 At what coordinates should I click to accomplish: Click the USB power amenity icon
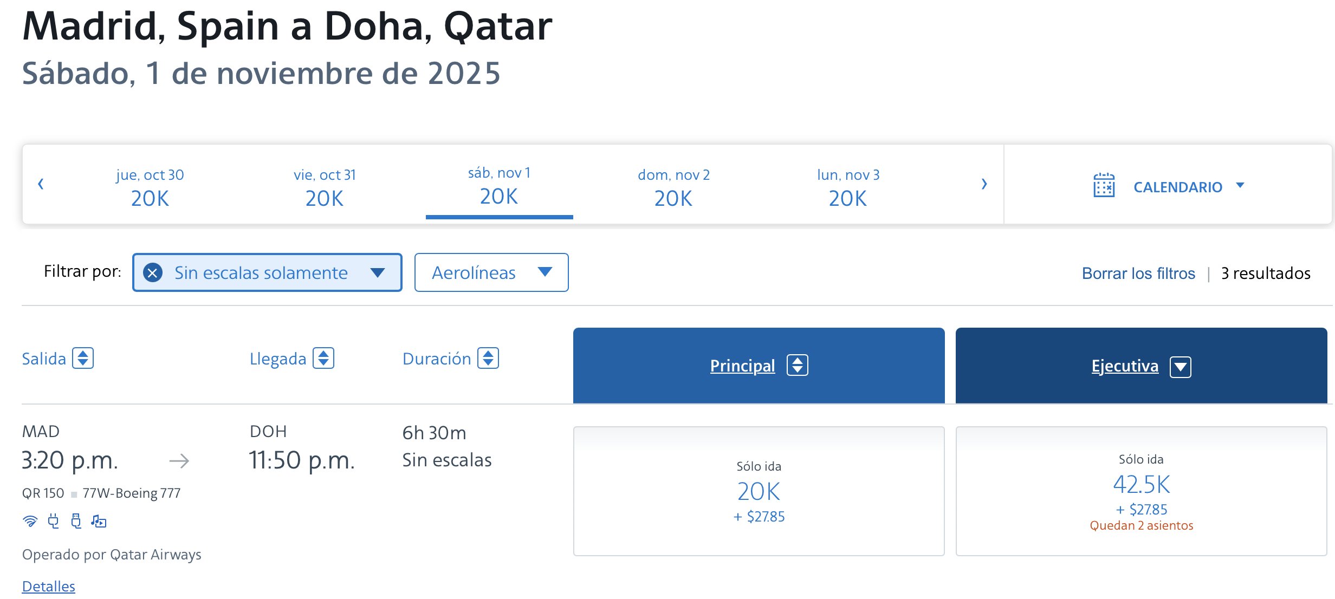76,521
